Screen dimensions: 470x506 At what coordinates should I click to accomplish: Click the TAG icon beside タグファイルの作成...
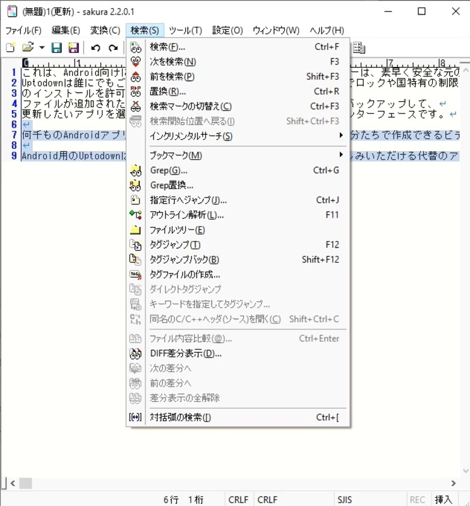click(136, 275)
